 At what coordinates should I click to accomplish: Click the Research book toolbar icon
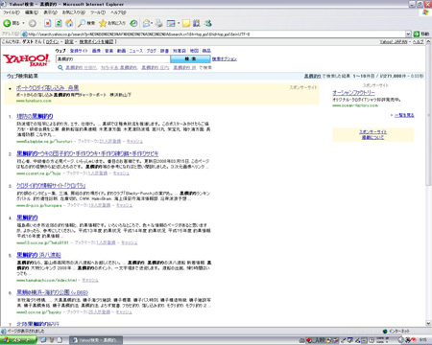197,23
